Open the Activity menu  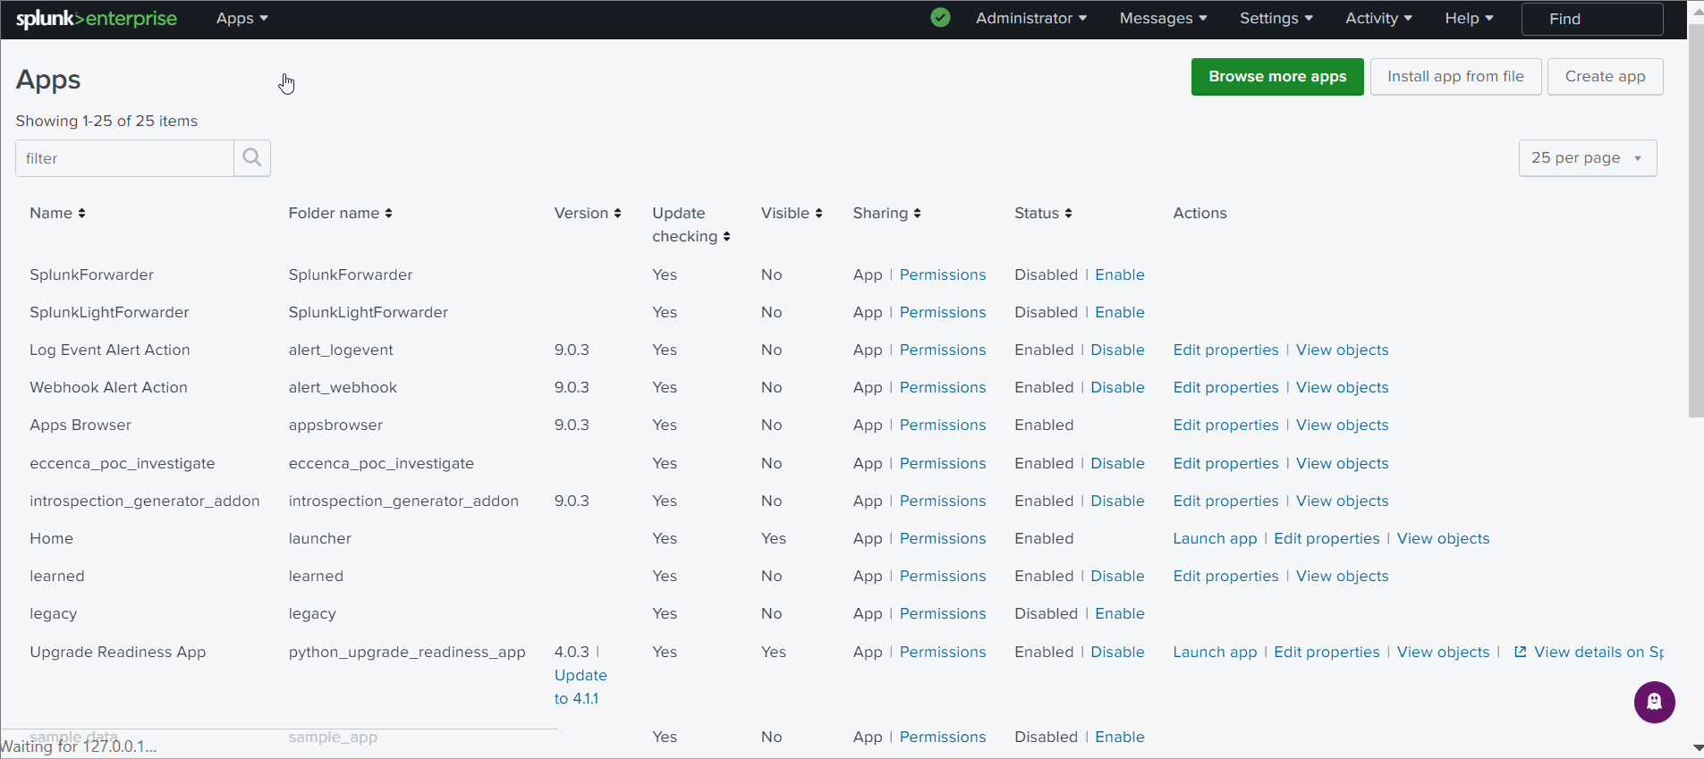pyautogui.click(x=1378, y=19)
